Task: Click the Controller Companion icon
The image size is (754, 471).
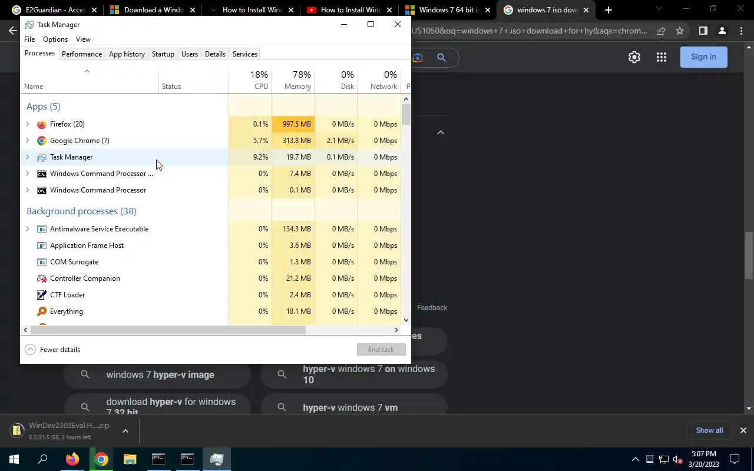Action: click(42, 278)
